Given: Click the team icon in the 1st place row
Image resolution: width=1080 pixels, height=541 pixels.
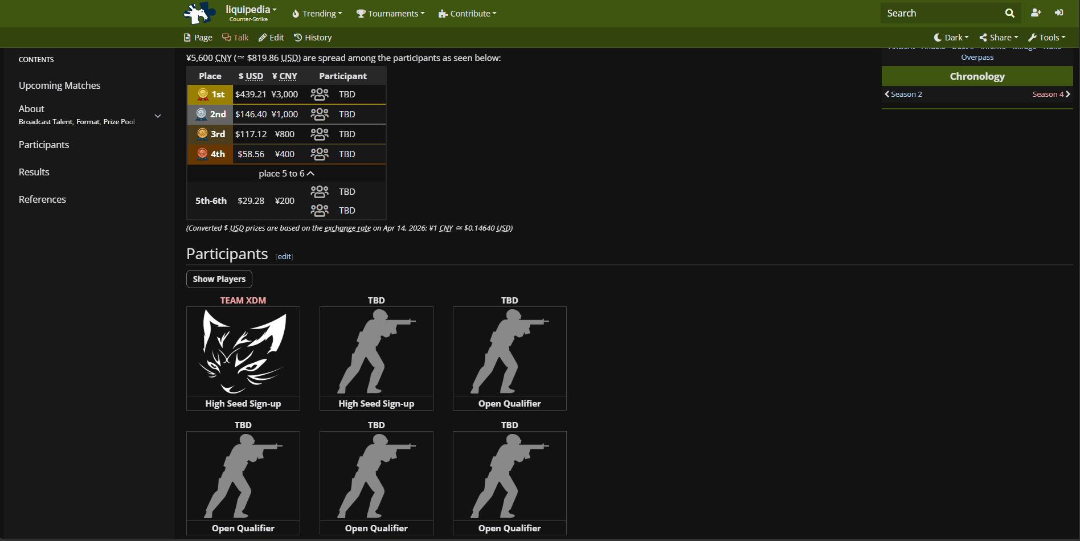Looking at the screenshot, I should (x=320, y=95).
